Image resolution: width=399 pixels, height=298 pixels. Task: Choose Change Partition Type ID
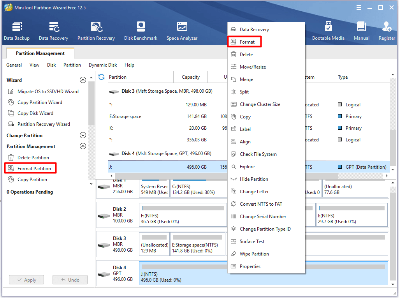point(266,229)
